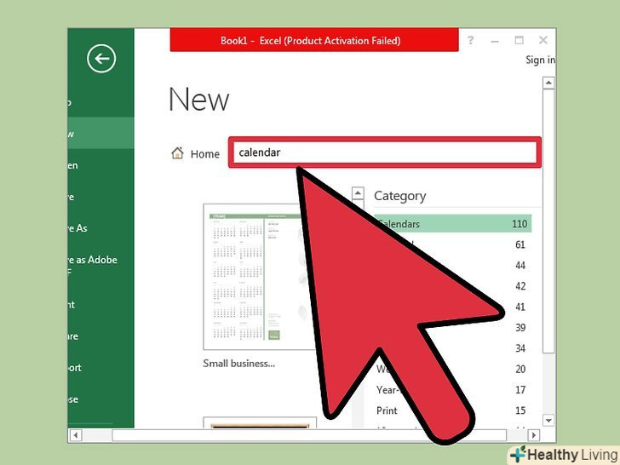Click the horizontal scroll right arrow
Viewport: 620px width, 465px height.
pos(534,435)
